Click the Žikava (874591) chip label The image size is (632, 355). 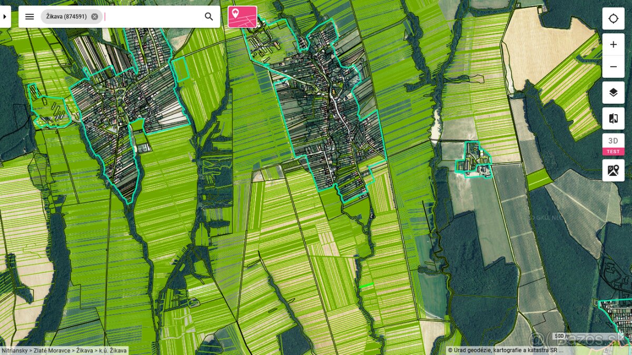pos(66,17)
